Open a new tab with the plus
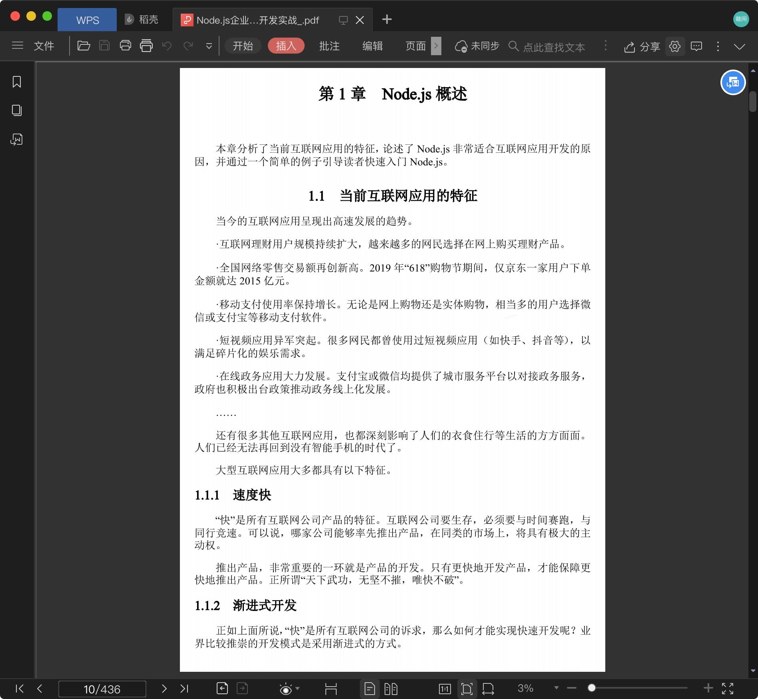The width and height of the screenshot is (758, 699). coord(387,19)
